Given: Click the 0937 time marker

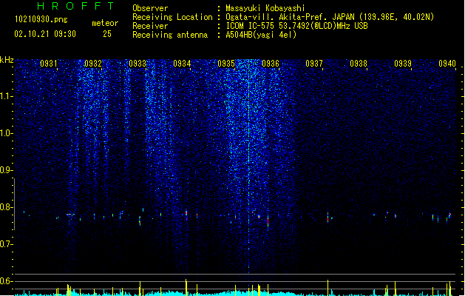Looking at the screenshot, I should click(x=314, y=64).
